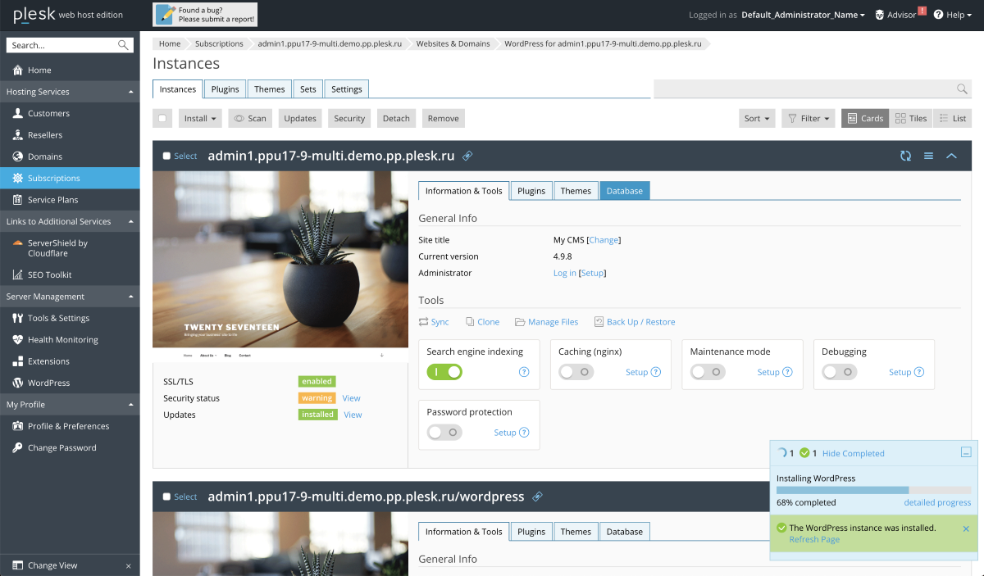The image size is (984, 576).
Task: Open the Install dropdown button
Action: tap(201, 119)
